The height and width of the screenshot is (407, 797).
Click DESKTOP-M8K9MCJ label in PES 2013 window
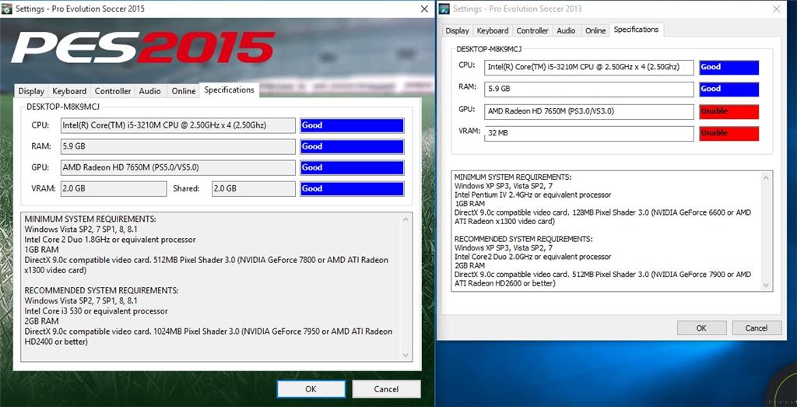pyautogui.click(x=489, y=49)
